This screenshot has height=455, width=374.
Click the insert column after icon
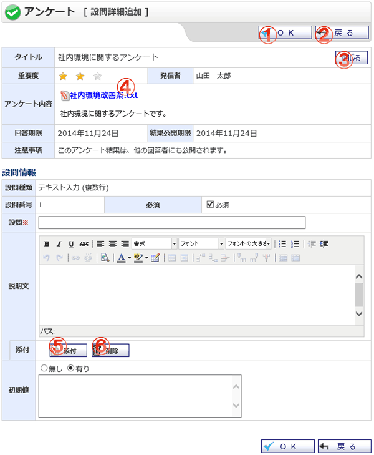(254, 258)
